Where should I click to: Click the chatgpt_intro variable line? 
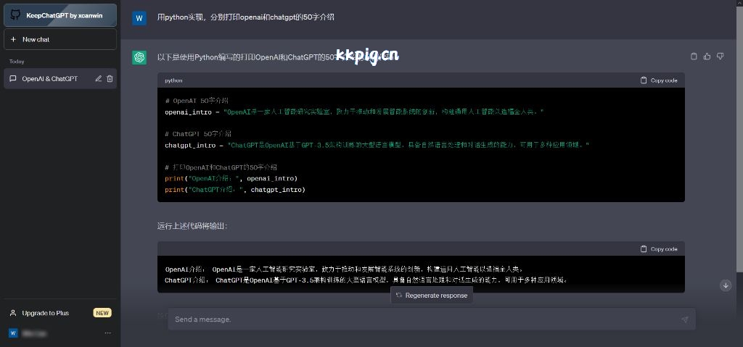pos(377,146)
